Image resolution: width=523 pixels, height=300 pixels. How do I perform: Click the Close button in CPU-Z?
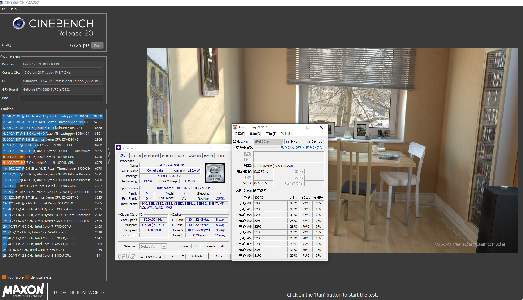coord(220,256)
